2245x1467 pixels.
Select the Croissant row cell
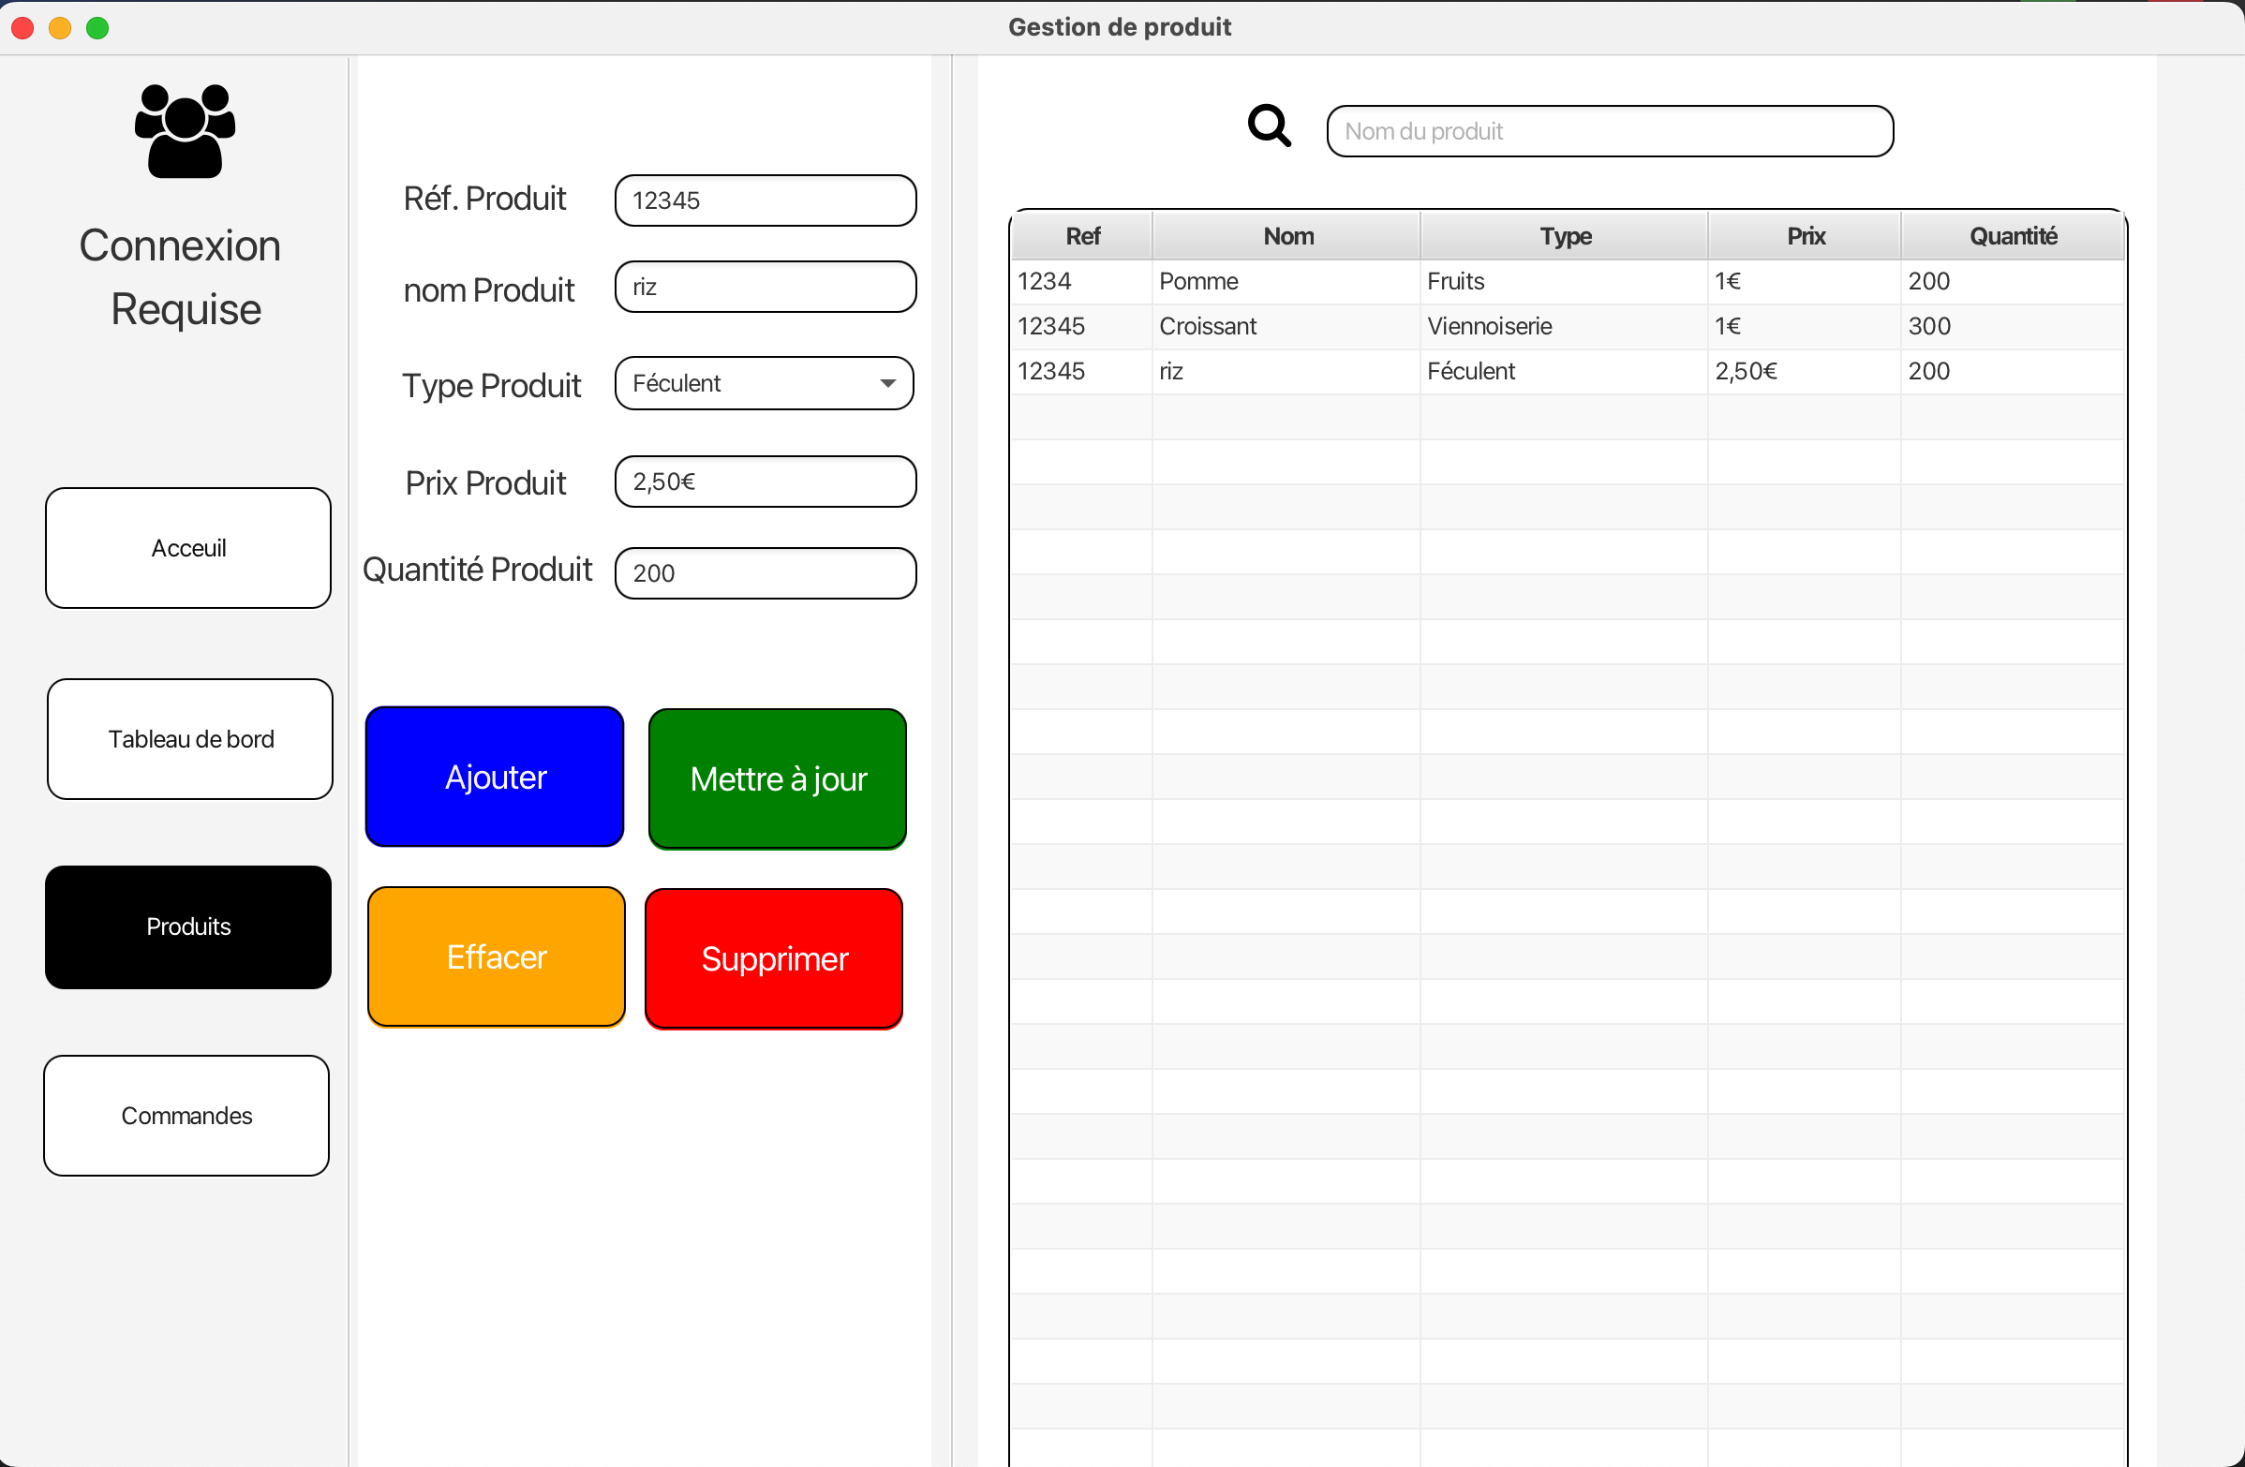1286,326
